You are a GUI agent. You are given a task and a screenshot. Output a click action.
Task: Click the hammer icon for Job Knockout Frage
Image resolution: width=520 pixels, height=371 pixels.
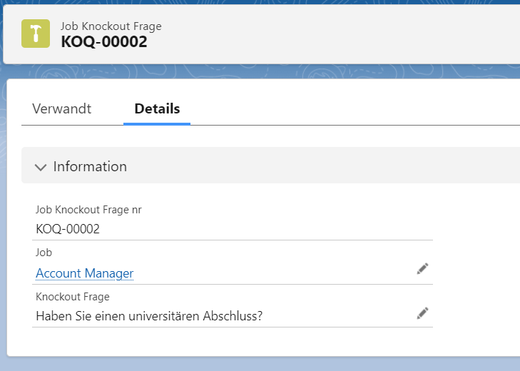click(x=35, y=34)
